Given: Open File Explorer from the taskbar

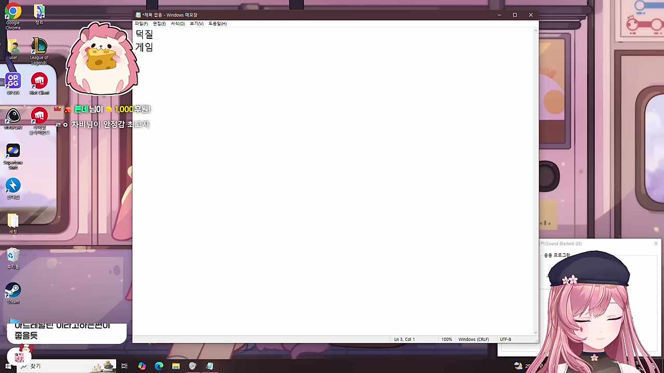Looking at the screenshot, I should [176, 366].
